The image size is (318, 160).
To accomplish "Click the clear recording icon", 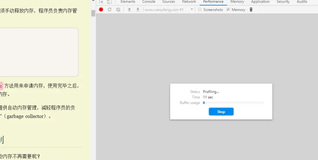I will point(118,9).
